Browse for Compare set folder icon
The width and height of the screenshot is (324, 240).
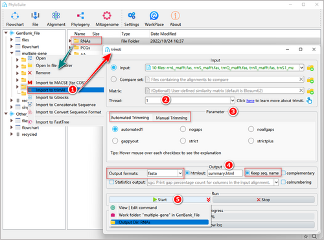point(310,80)
